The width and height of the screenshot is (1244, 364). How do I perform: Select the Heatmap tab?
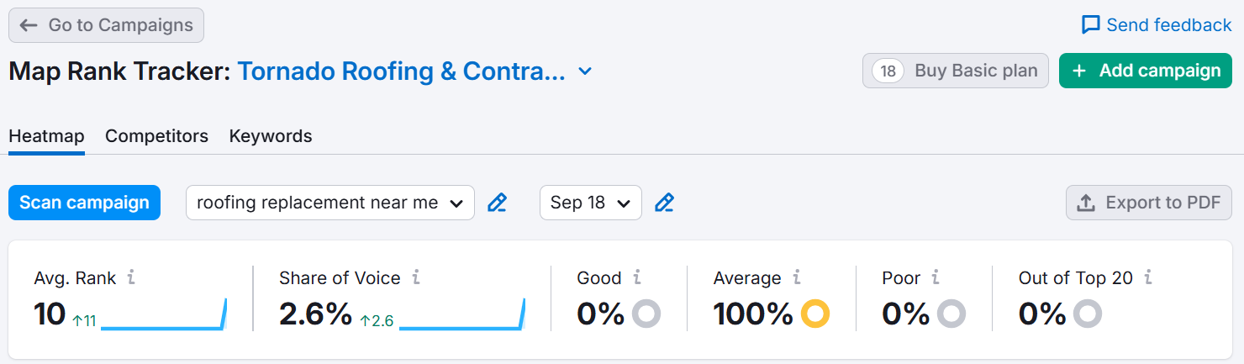(46, 136)
